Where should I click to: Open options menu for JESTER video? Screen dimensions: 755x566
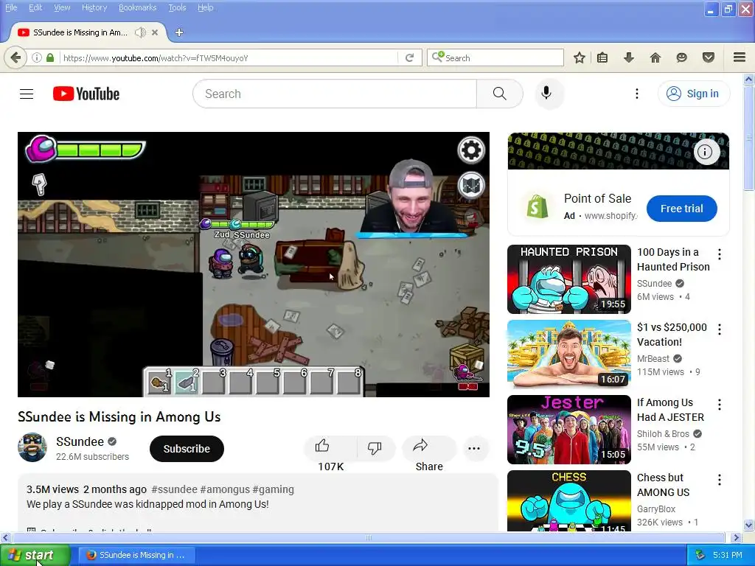720,405
